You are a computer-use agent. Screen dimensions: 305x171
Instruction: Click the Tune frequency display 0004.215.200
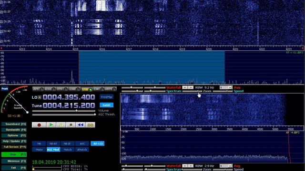tap(69, 105)
